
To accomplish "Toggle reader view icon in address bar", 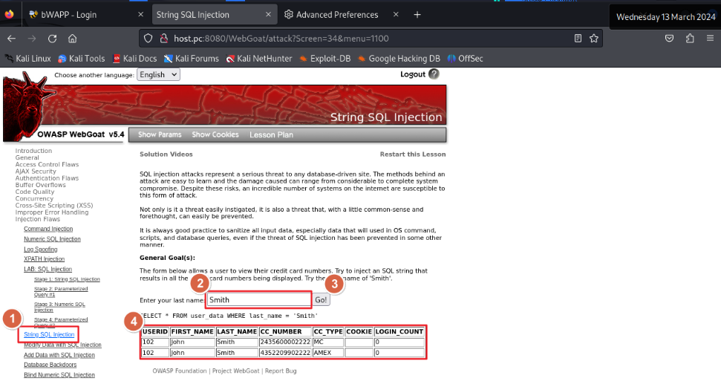I will pyautogui.click(x=578, y=39).
